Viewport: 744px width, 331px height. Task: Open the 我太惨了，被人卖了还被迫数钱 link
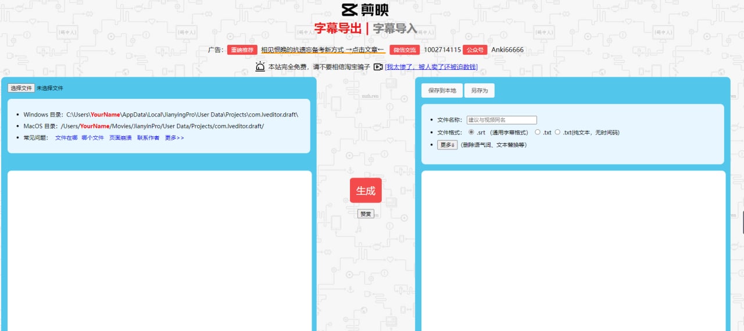[x=431, y=67]
